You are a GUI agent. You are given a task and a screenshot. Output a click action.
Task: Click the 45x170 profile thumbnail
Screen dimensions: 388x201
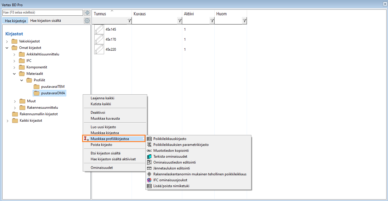(99, 39)
